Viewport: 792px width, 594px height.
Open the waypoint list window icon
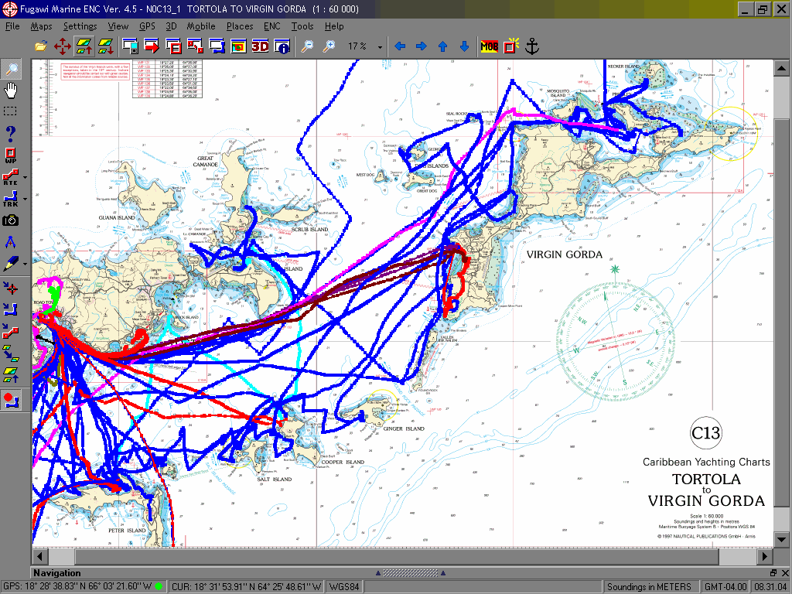point(173,46)
